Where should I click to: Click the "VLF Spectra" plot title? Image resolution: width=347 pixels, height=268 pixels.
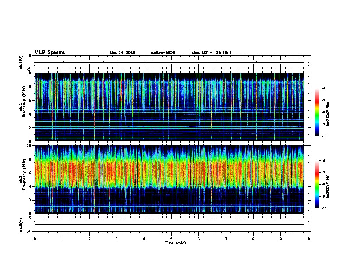coord(50,53)
